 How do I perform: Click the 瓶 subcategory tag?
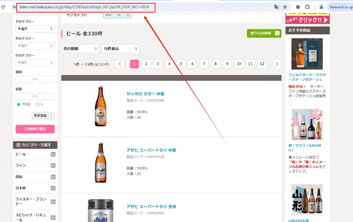click(119, 15)
